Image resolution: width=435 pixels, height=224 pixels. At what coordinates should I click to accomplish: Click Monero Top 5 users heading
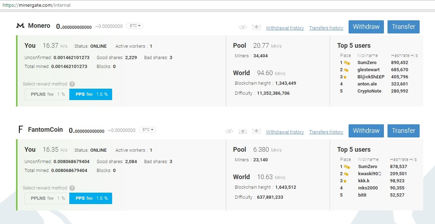click(x=354, y=46)
